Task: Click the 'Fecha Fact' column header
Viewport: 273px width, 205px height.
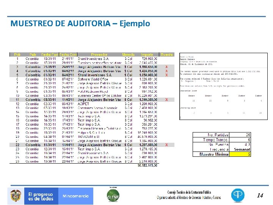Action: [x=50, y=55]
